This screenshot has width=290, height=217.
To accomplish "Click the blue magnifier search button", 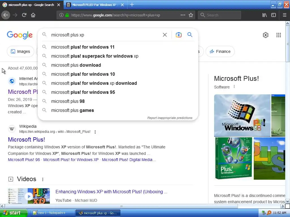I will 190,34.
